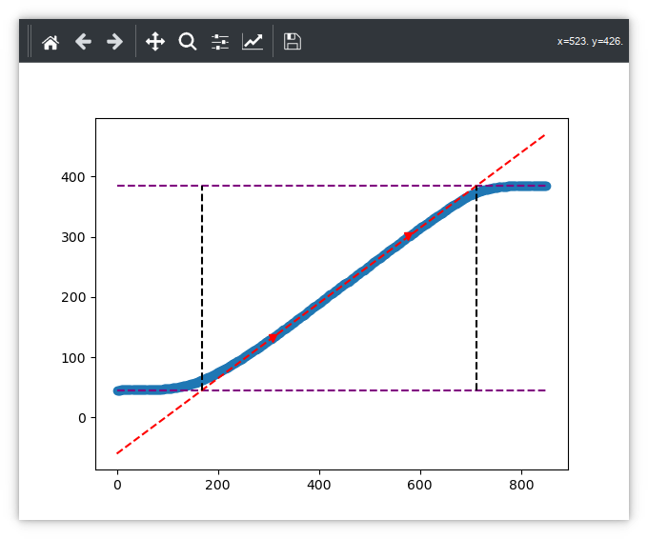Click the red triangle marker on the curve
648x539 pixels.
[x=409, y=235]
